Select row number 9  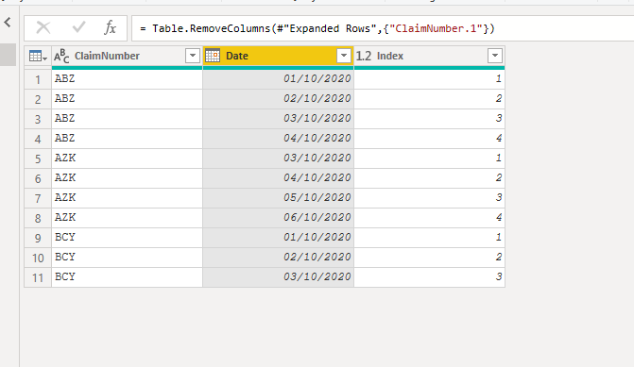click(x=38, y=238)
